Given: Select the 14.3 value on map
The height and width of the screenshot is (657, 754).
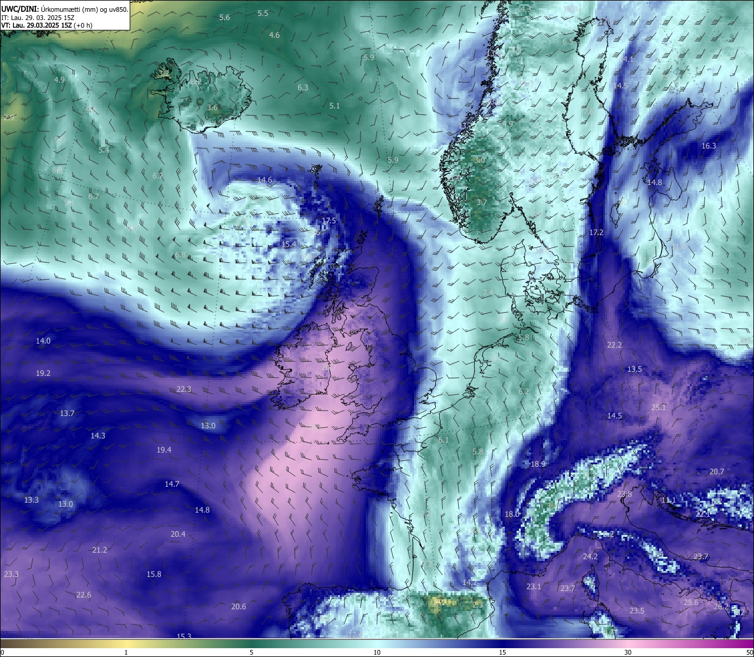Looking at the screenshot, I should click(x=98, y=436).
